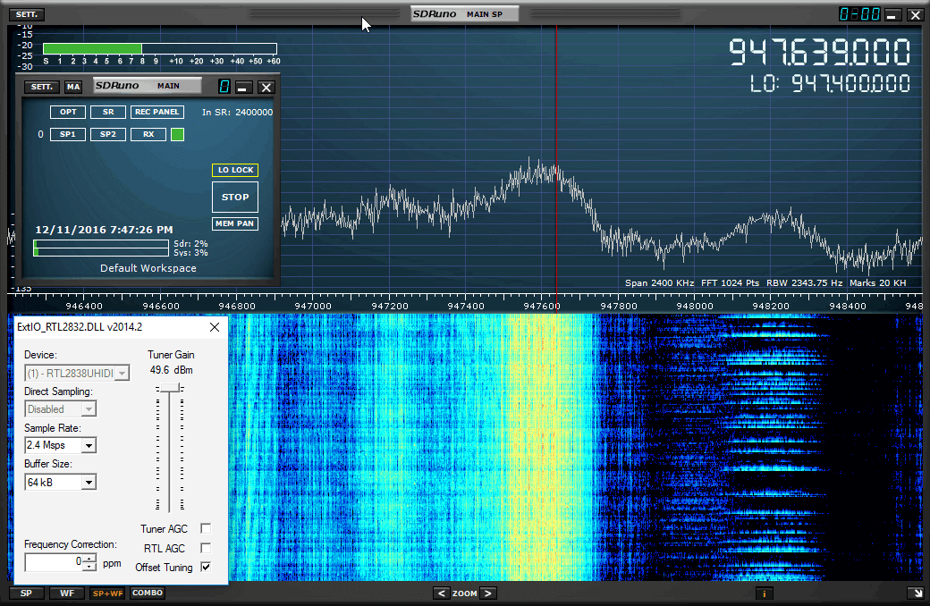Click the 'RBW 2343.75 Hz' status text
The width and height of the screenshot is (930, 606).
[x=804, y=282]
